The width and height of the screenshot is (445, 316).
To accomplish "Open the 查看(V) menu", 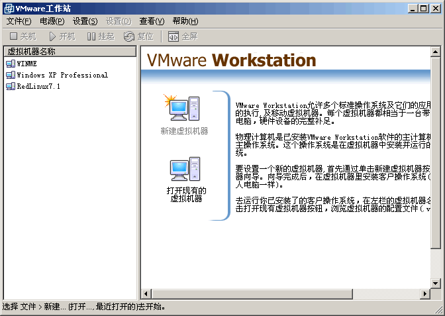I will pyautogui.click(x=152, y=21).
